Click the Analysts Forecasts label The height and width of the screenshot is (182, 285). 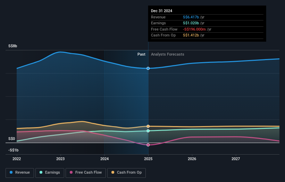(168, 55)
